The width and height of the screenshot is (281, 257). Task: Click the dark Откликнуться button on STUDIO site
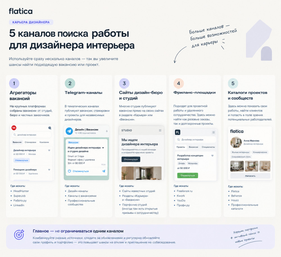(x=131, y=159)
